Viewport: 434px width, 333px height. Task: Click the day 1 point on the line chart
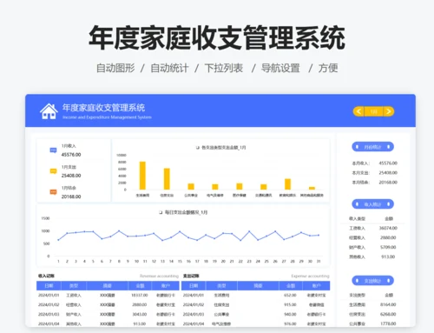click(x=58, y=240)
